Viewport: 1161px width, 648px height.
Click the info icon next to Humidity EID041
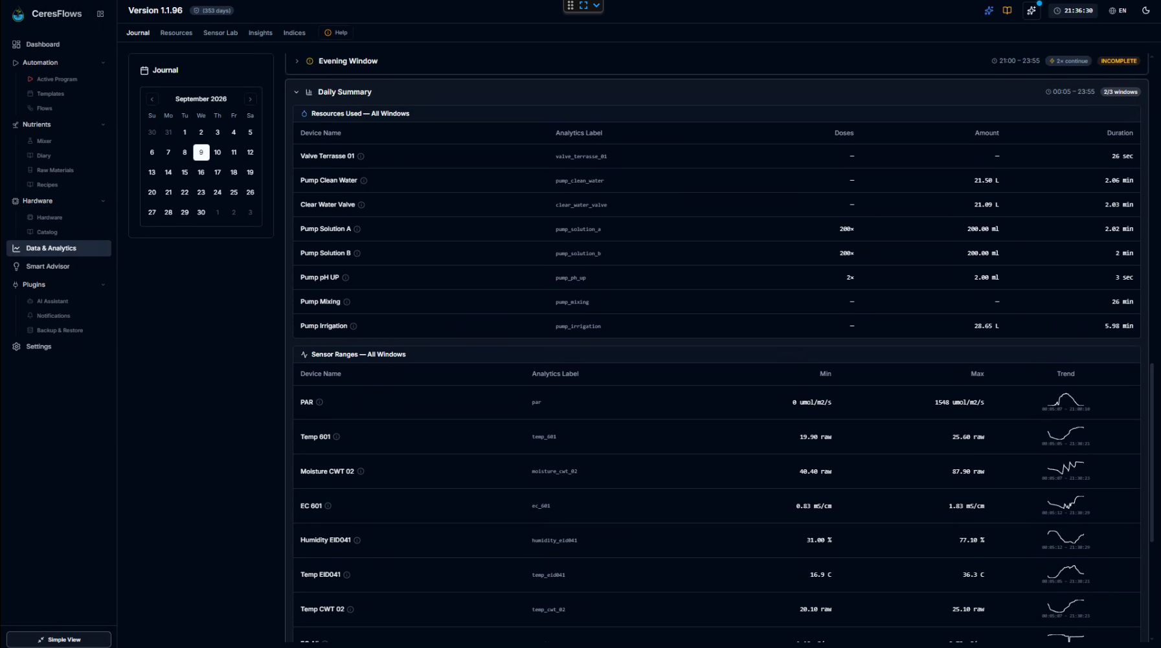coord(357,541)
